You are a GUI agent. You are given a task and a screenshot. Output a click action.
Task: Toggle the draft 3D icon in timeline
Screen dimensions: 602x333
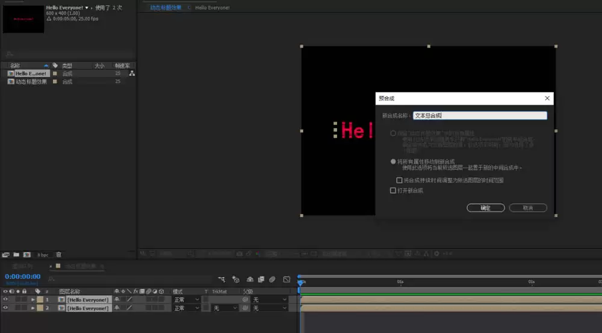(x=236, y=280)
